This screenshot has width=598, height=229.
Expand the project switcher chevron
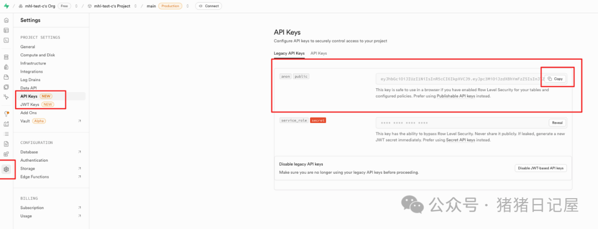click(x=136, y=6)
